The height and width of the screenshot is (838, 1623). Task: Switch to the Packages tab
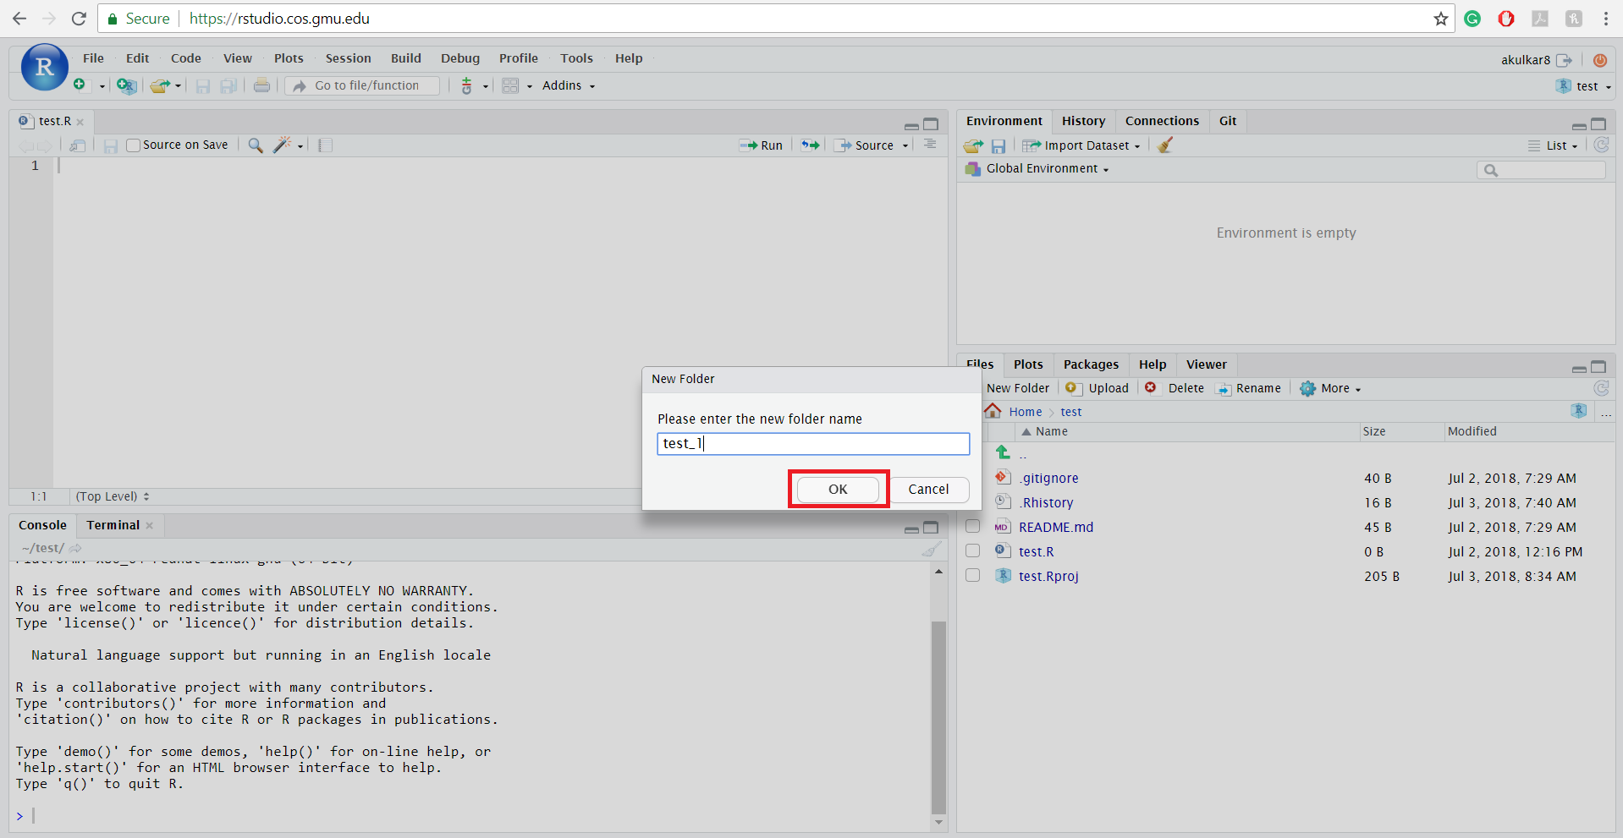coord(1091,364)
